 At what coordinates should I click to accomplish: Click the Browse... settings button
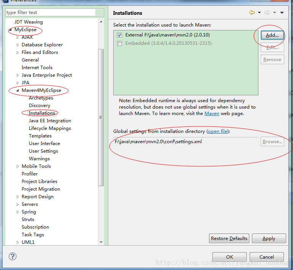pyautogui.click(x=272, y=142)
